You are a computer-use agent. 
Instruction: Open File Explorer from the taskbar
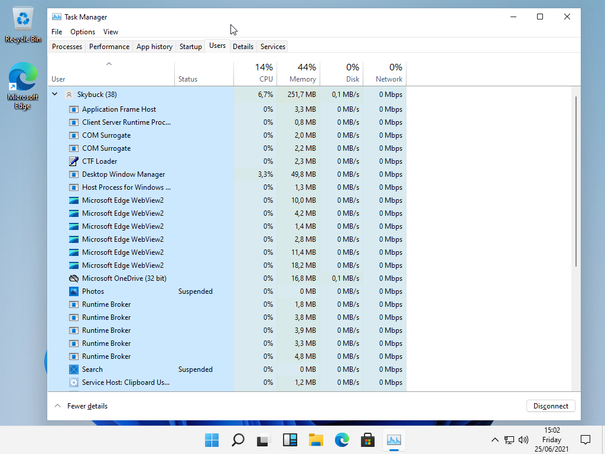pos(316,440)
